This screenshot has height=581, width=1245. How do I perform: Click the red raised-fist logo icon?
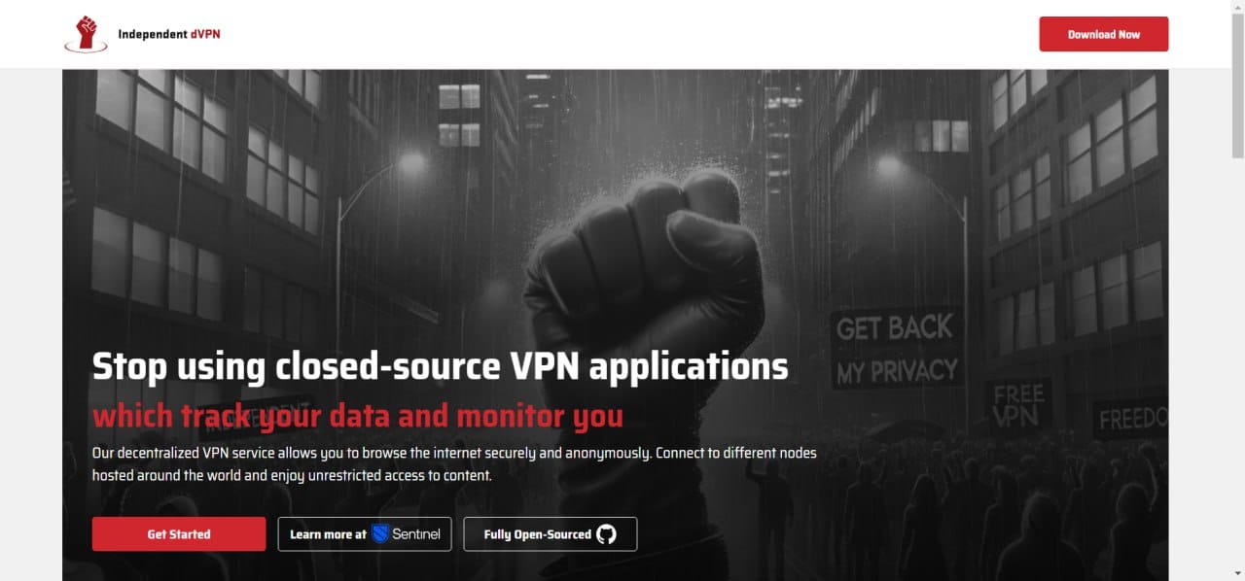pos(86,33)
